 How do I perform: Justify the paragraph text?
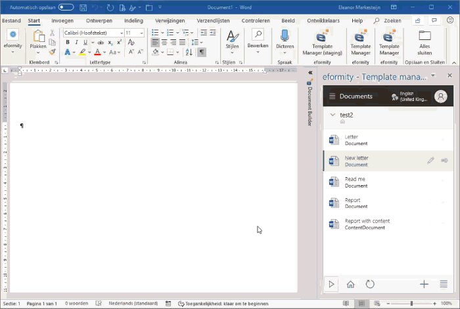(182, 43)
